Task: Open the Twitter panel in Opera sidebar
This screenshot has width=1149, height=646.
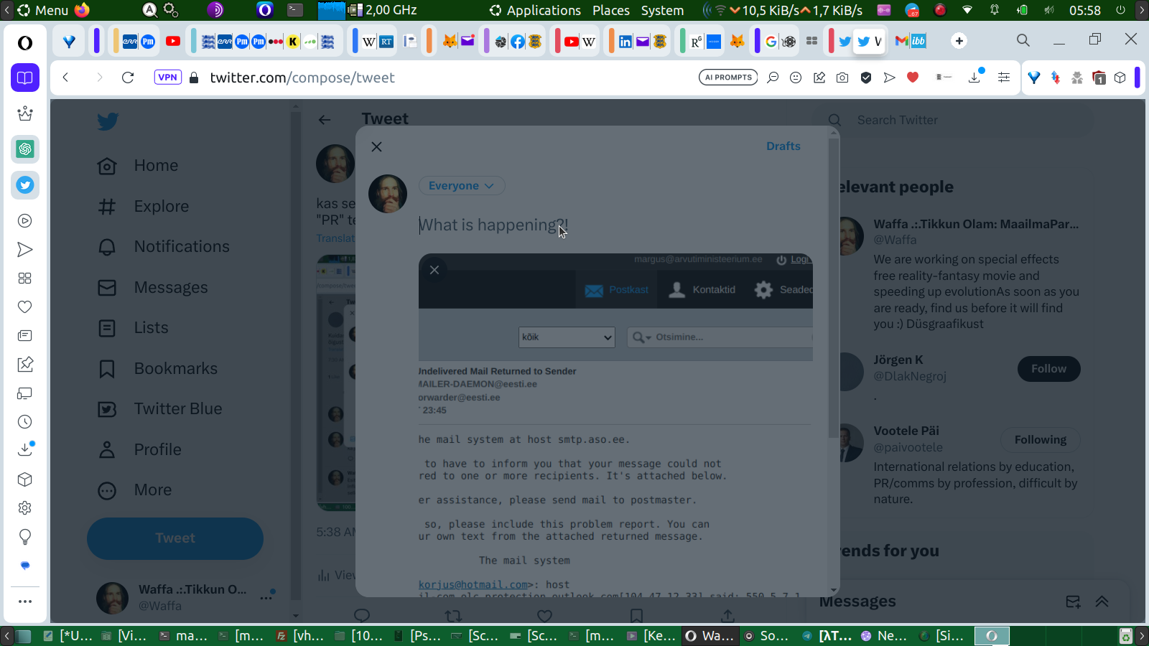Action: tap(25, 185)
